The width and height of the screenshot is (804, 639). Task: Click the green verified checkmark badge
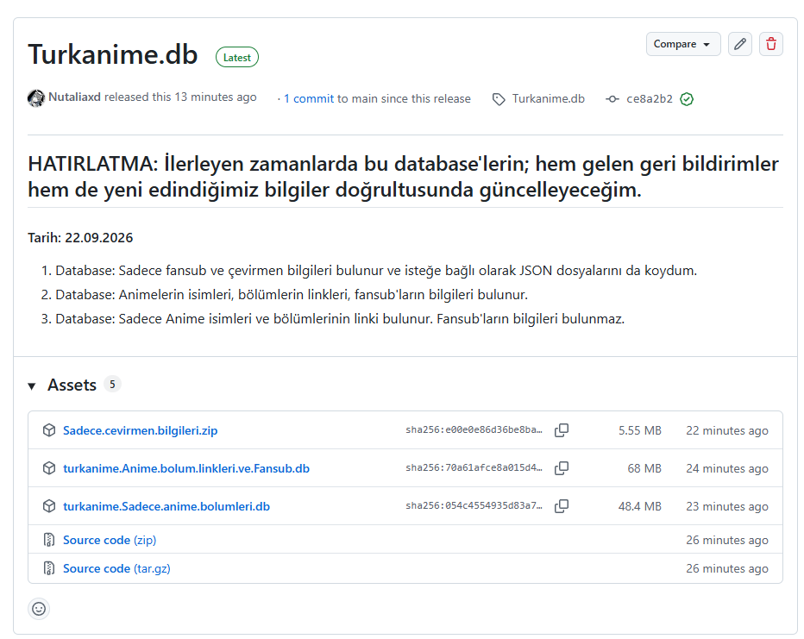coord(687,99)
